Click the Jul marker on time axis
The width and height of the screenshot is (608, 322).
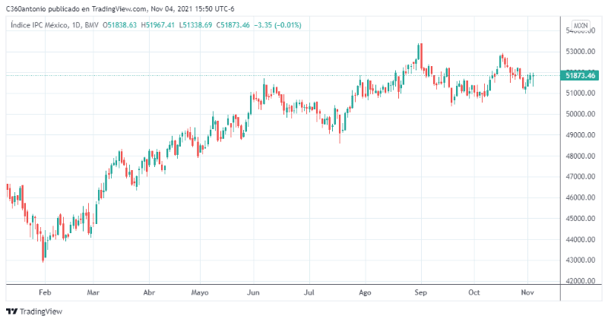(309, 292)
